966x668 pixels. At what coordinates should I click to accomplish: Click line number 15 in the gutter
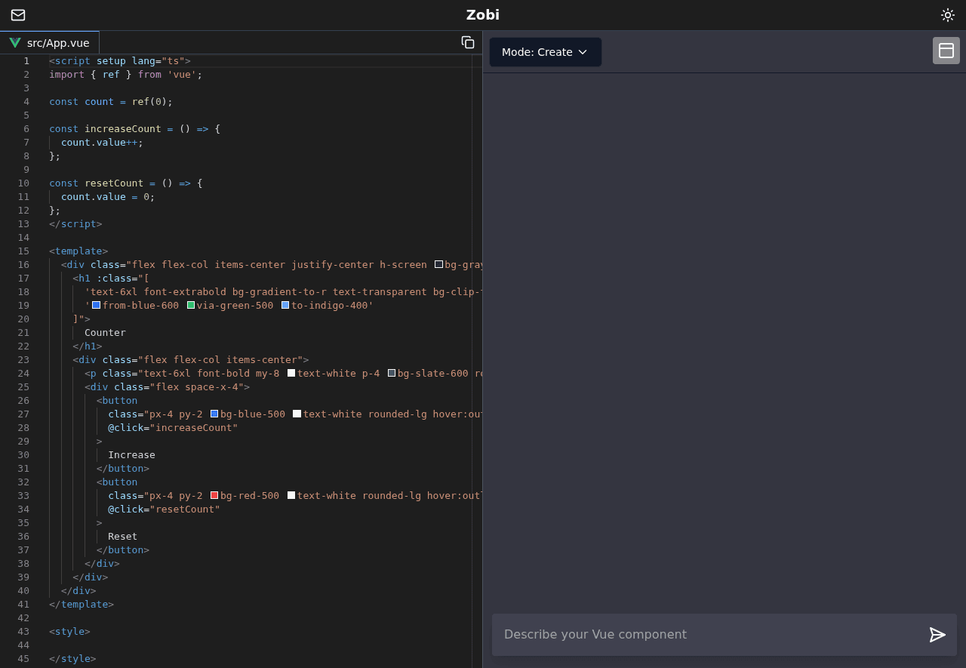(23, 251)
